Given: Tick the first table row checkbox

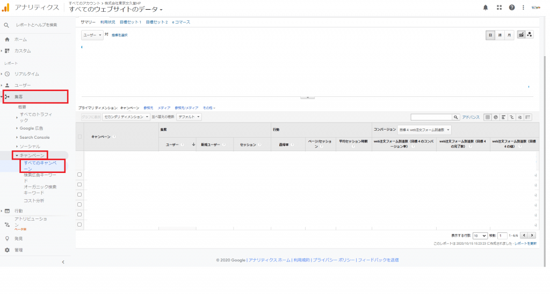Looking at the screenshot, I should [x=79, y=175].
